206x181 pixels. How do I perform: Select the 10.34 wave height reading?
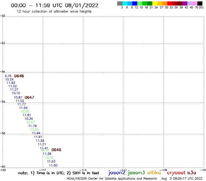click(29, 119)
